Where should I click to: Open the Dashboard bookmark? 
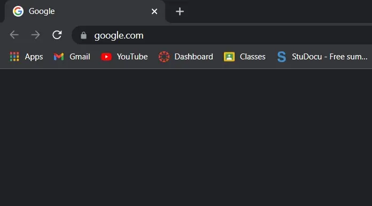pos(186,57)
